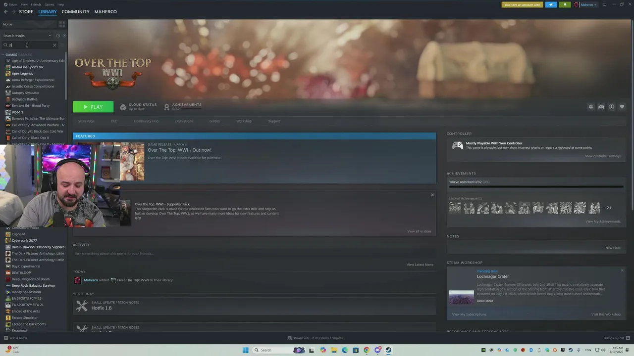Select Escape the Backrooms
Image resolution: width=634 pixels, height=356 pixels.
28,324
